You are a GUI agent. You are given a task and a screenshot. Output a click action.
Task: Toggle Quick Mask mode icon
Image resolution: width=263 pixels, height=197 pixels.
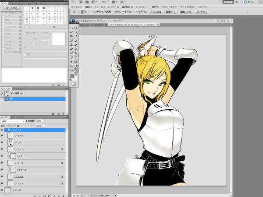tap(74, 84)
